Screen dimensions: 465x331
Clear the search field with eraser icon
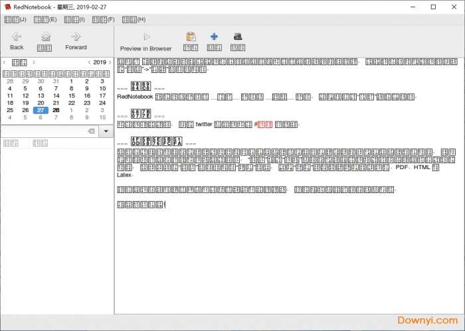[92, 131]
